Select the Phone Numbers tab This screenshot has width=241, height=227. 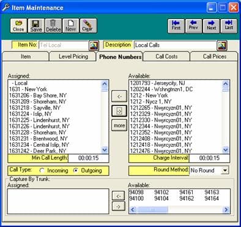(120, 57)
